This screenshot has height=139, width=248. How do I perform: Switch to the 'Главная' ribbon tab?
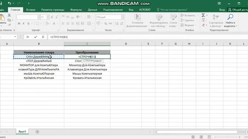point(15,10)
